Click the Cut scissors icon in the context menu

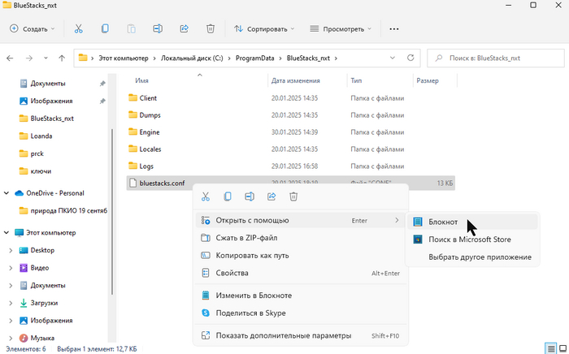click(206, 196)
